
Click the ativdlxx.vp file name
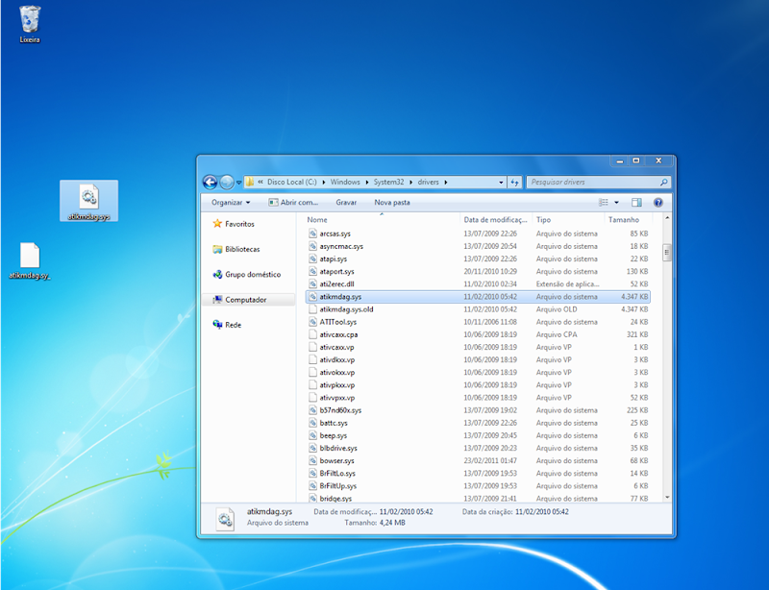[337, 360]
